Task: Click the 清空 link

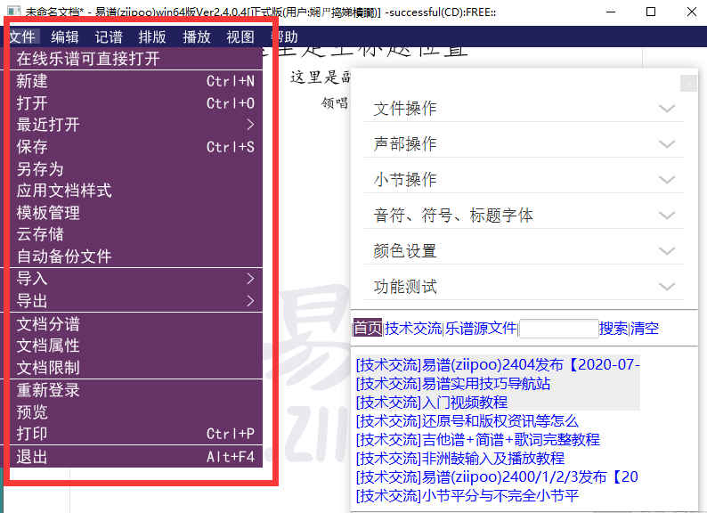Action: click(x=645, y=328)
